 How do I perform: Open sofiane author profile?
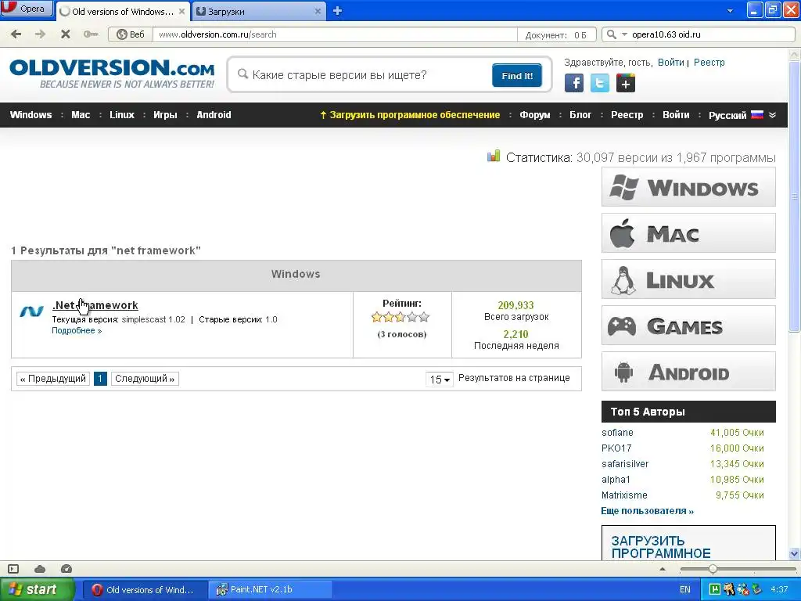click(x=617, y=432)
